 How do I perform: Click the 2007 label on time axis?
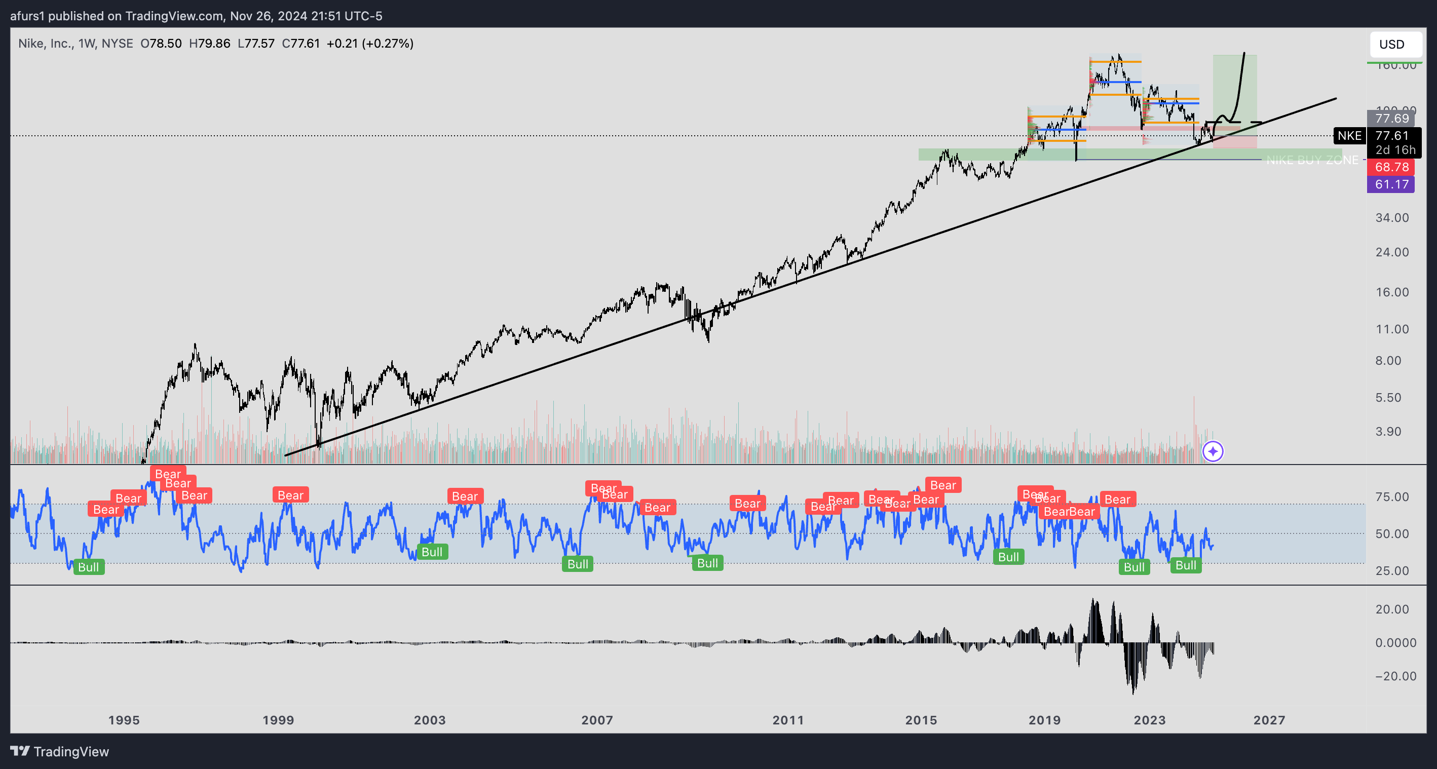coord(597,720)
